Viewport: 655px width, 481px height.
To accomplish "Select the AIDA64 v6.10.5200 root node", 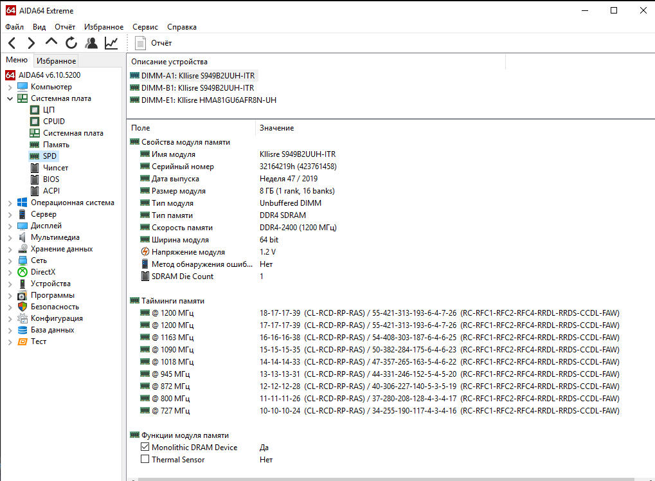I will click(x=43, y=75).
